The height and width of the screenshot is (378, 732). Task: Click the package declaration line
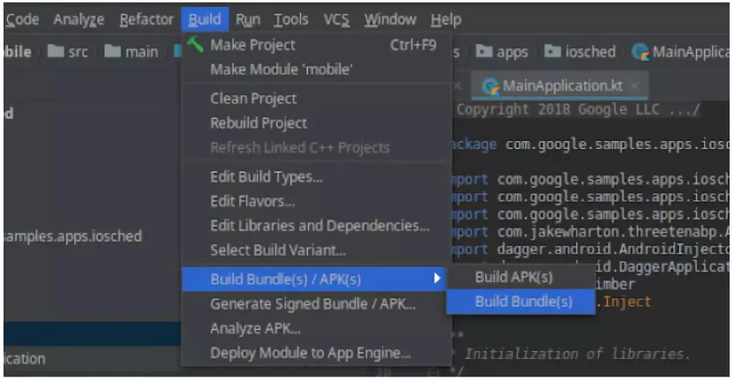tap(589, 145)
